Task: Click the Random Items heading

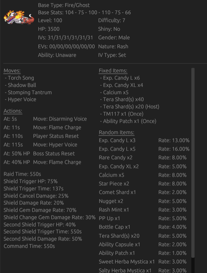Action: (x=116, y=133)
